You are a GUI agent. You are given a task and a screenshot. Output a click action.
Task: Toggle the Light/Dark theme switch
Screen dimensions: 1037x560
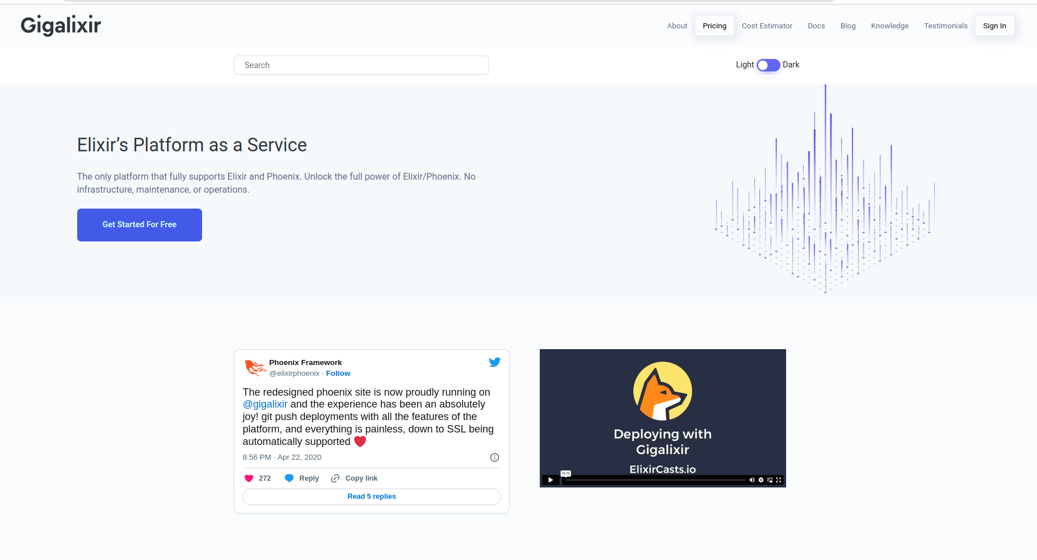[x=768, y=65]
